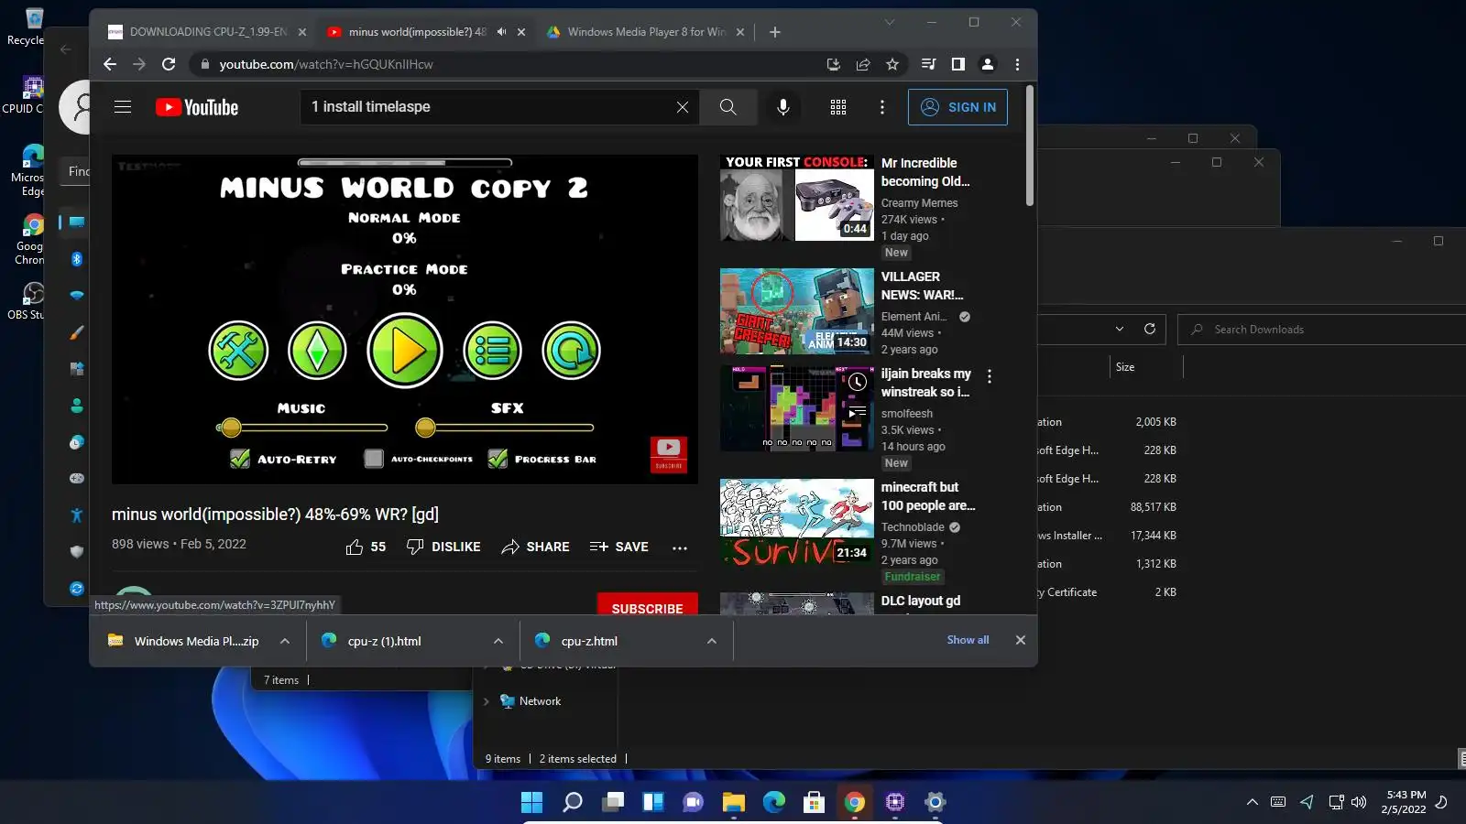Open Mr Incredible becoming Old thumbnail
Screen dimensions: 1466x824
pyautogui.click(x=797, y=198)
